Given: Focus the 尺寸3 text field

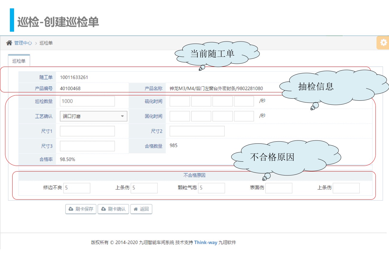Looking at the screenshot, I should click(87, 146).
